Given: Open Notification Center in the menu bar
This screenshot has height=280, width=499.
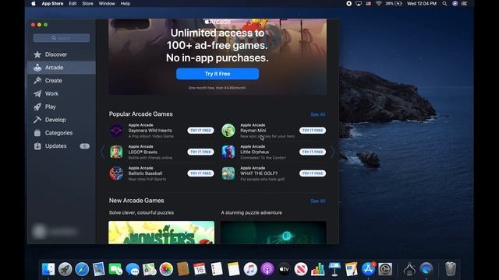Looking at the screenshot, I should pyautogui.click(x=465, y=3).
